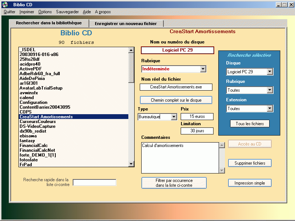Select ActivePDF in the file list
This screenshot has height=221, width=295.
pos(73,69)
